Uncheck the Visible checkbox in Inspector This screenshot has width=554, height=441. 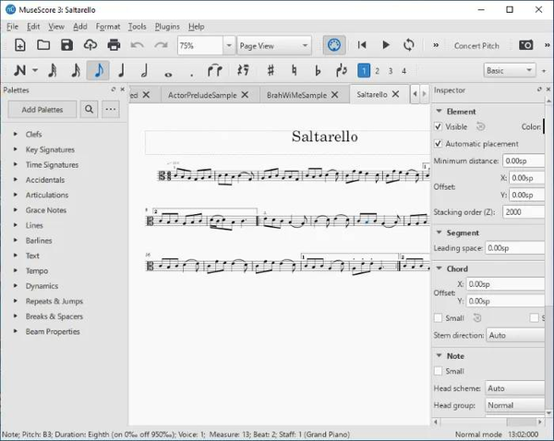point(439,126)
